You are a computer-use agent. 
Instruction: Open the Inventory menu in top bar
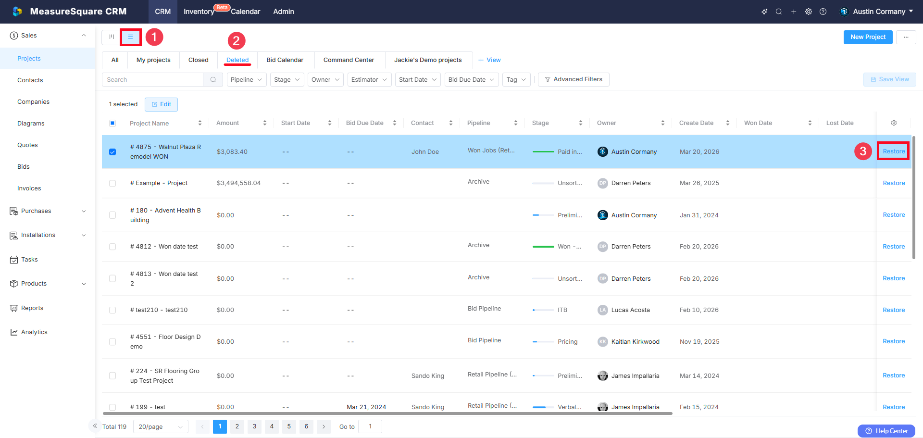tap(199, 12)
